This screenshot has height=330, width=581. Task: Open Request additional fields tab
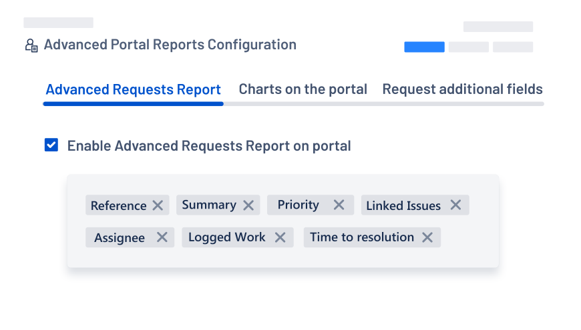[462, 89]
